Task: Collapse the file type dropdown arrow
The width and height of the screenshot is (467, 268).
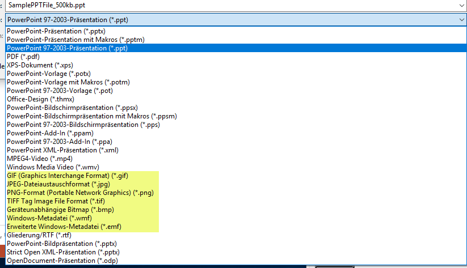Action: [x=462, y=20]
